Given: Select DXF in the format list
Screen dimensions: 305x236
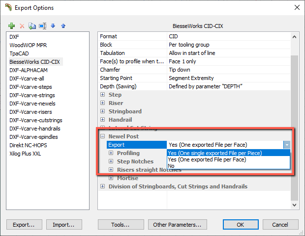Looking at the screenshot, I should [x=14, y=37].
